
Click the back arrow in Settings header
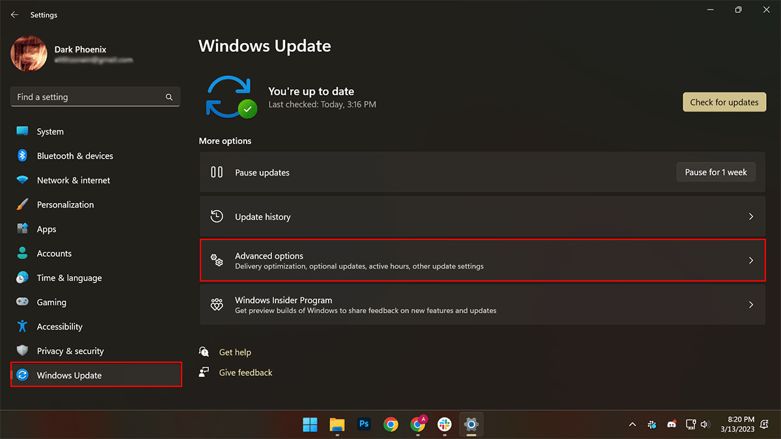click(14, 15)
